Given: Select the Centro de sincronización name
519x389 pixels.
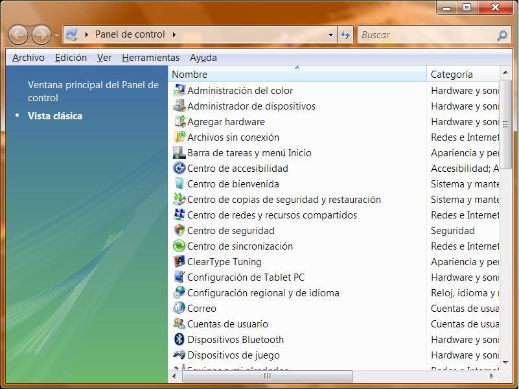Looking at the screenshot, I should (x=240, y=246).
